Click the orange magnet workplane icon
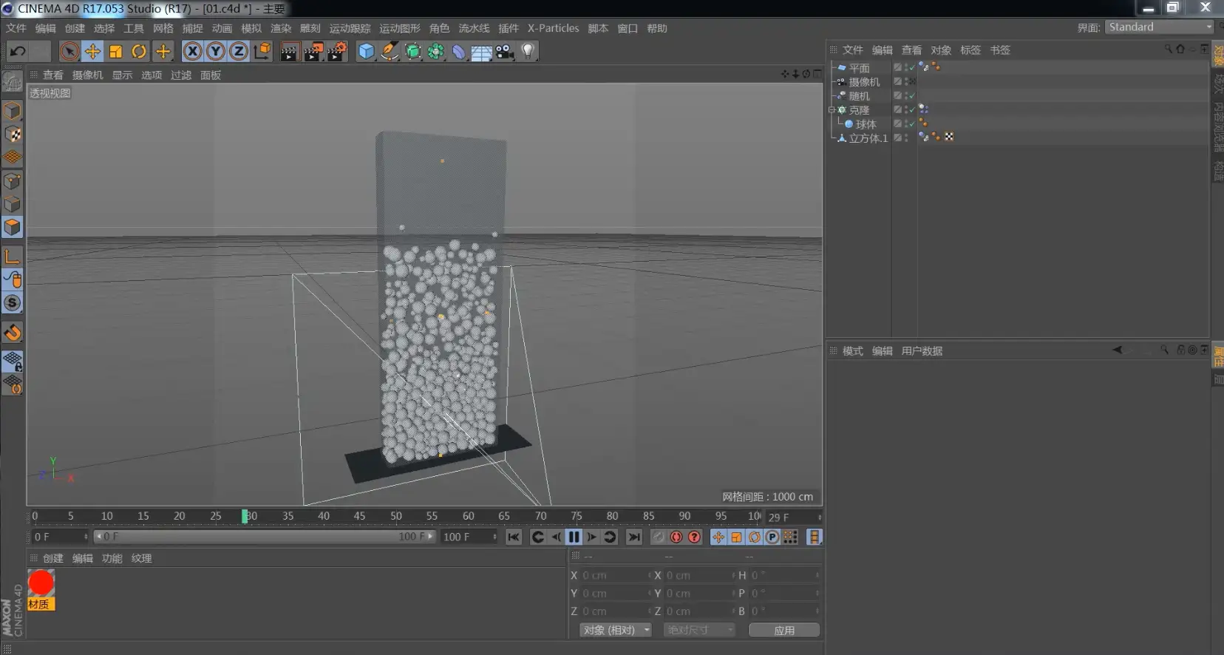The height and width of the screenshot is (655, 1224). pos(13,333)
